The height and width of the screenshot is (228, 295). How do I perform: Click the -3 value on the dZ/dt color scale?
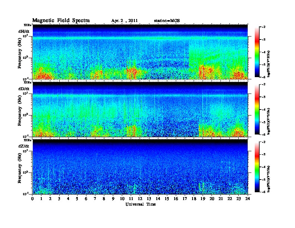(264, 155)
